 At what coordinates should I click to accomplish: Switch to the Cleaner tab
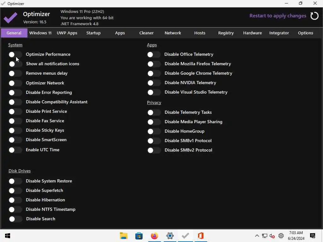(x=146, y=33)
